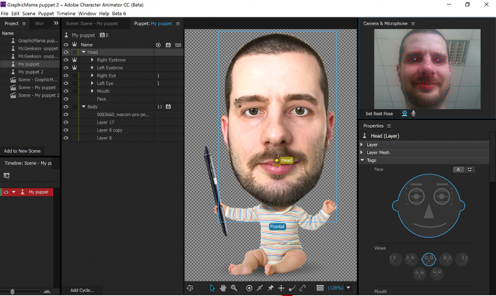Toggle the transparency grid icon

coord(320,288)
